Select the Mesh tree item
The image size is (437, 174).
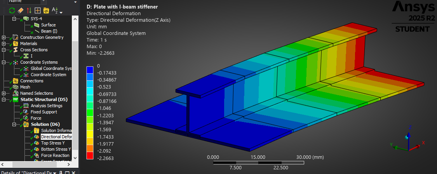[x=25, y=87]
